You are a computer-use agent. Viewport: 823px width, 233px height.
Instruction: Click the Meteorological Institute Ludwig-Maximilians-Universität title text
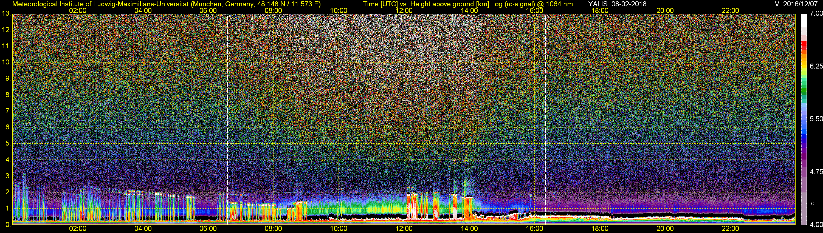[167, 4]
